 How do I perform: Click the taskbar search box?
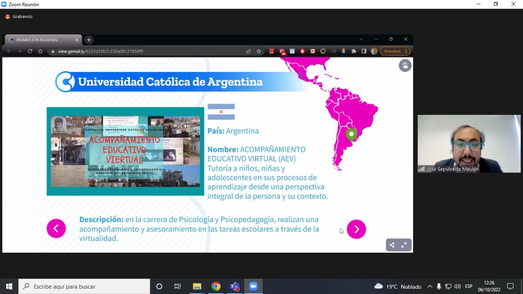tap(85, 286)
